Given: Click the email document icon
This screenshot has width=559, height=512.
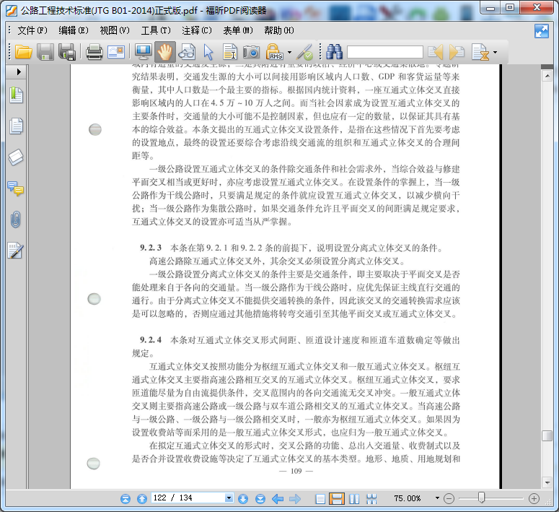Looking at the screenshot, I should coord(116,52).
